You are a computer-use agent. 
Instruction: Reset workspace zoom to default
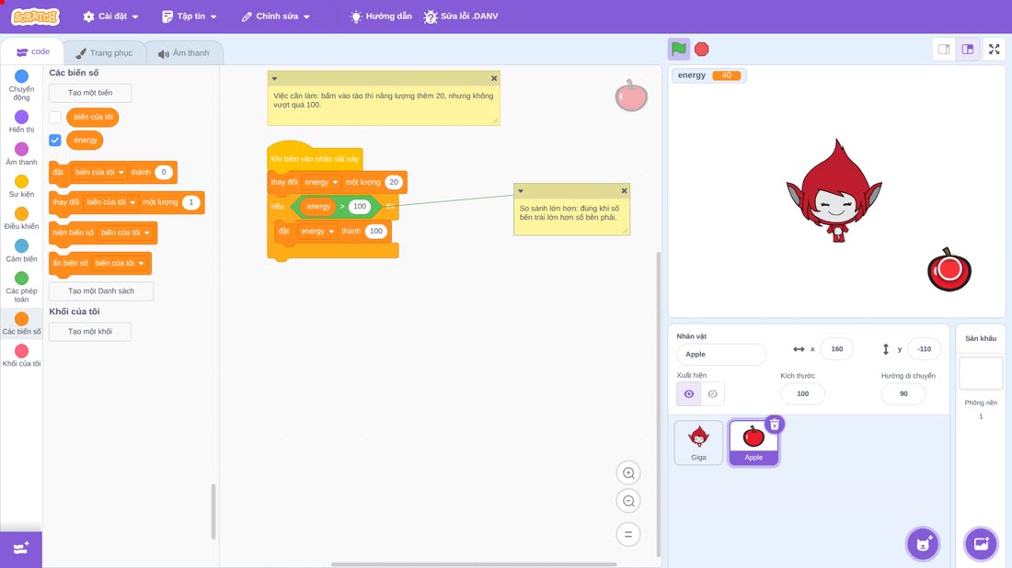point(628,535)
